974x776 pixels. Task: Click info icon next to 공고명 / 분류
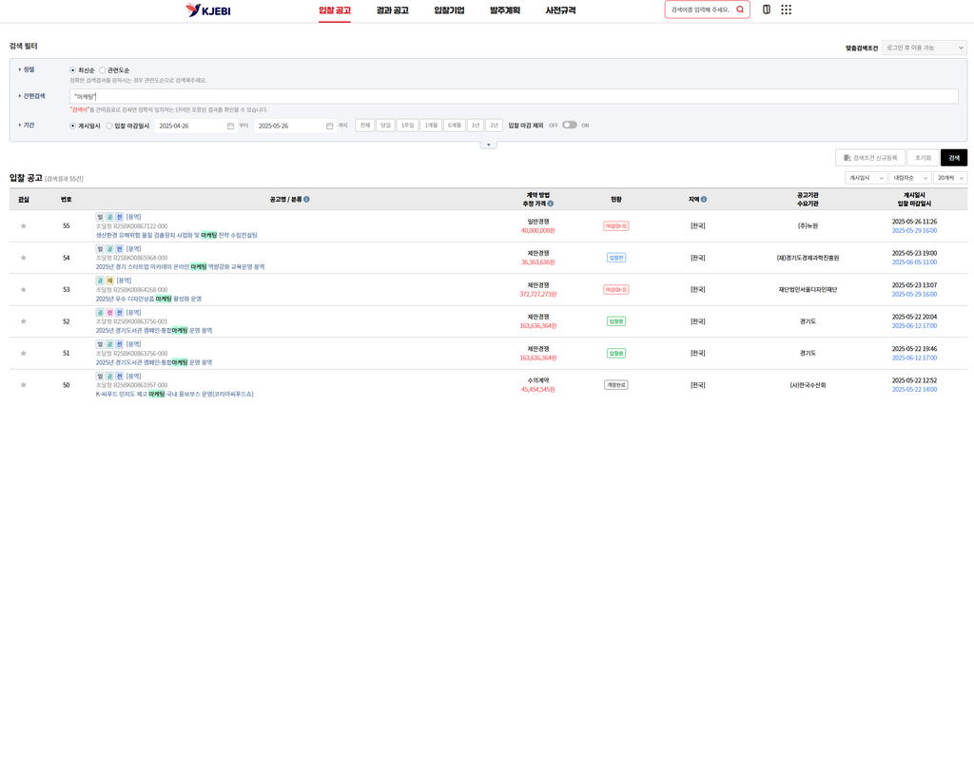306,200
